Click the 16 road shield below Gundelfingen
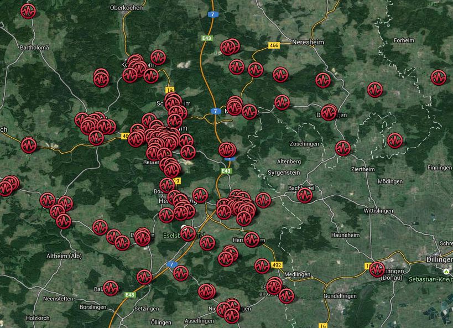The width and height of the screenshot is (453, 328). coord(323,326)
